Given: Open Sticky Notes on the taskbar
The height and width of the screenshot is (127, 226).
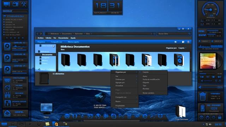Looking at the screenshot, I should click(47, 124).
